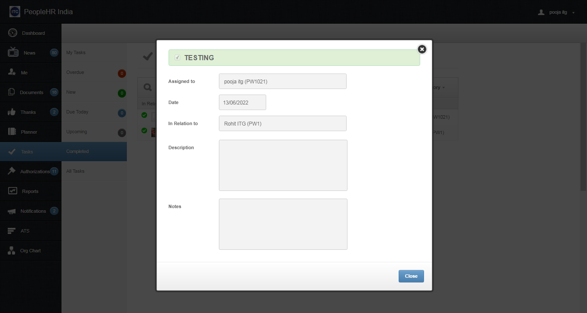Open Dashboard gauge icon in sidebar

pyautogui.click(x=12, y=33)
